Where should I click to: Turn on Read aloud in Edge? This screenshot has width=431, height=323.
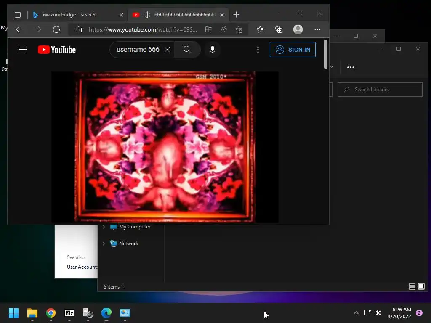tap(223, 29)
